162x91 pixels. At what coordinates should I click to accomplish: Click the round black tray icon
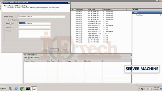[142, 89]
